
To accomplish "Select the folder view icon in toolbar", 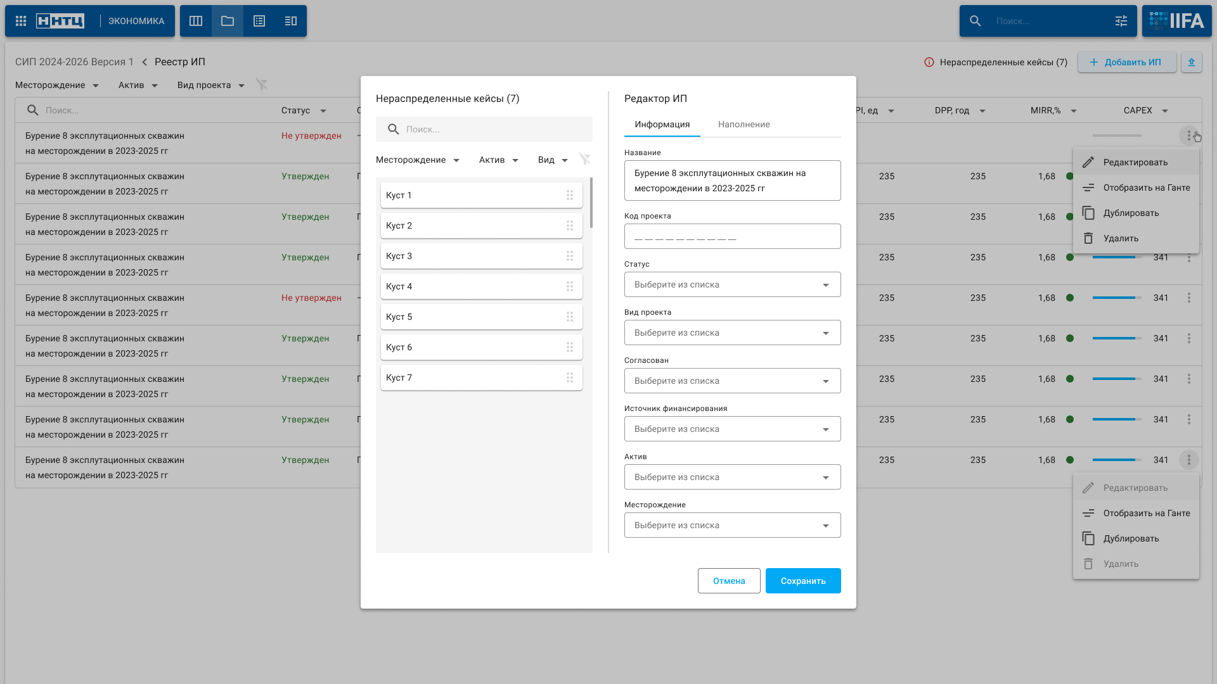I will tap(228, 21).
